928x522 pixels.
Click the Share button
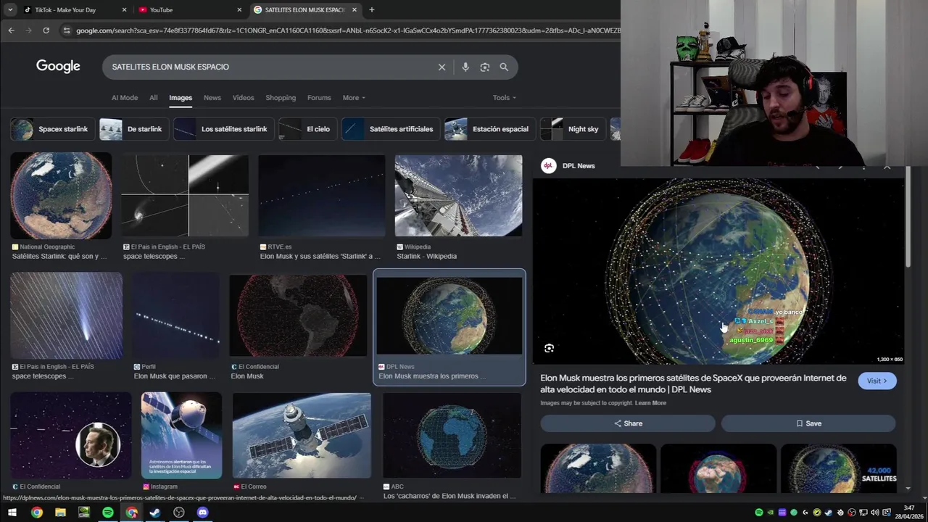[x=628, y=423]
